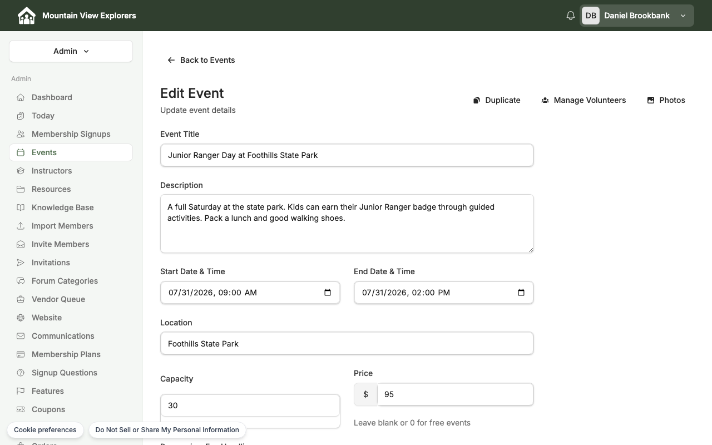Open event Photos
The image size is (712, 445).
[x=666, y=100]
